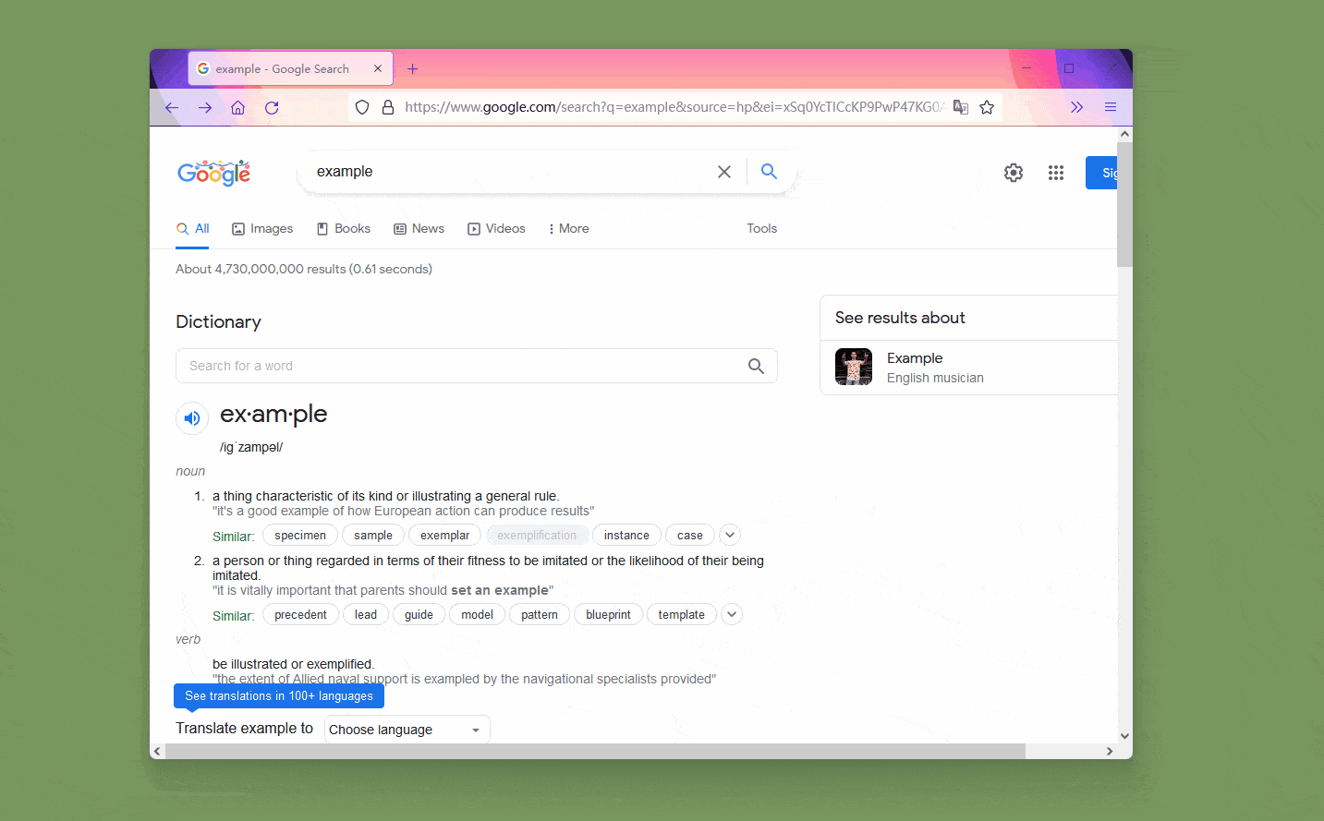Select the synonym 'precedent'
1324x821 pixels.
300,615
